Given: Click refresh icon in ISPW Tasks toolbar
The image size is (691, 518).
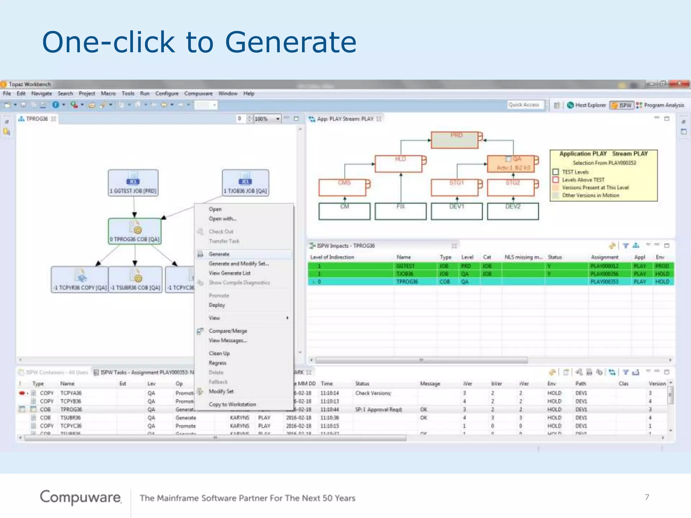Looking at the screenshot, I should 552,372.
